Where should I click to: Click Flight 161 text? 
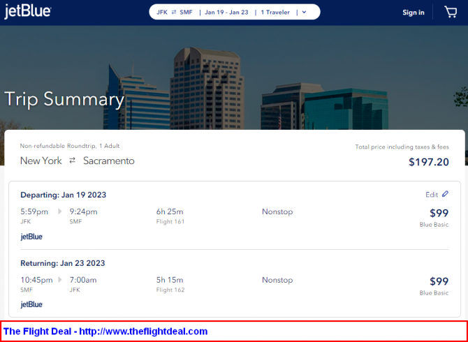170,221
